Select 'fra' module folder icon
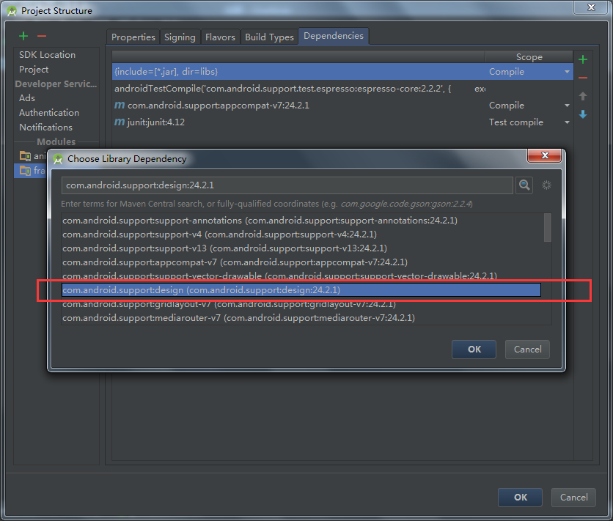This screenshot has width=613, height=521. [25, 170]
